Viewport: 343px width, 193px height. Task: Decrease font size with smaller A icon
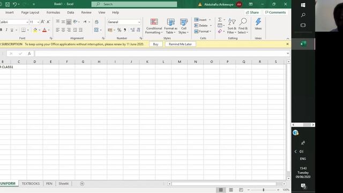click(x=48, y=21)
